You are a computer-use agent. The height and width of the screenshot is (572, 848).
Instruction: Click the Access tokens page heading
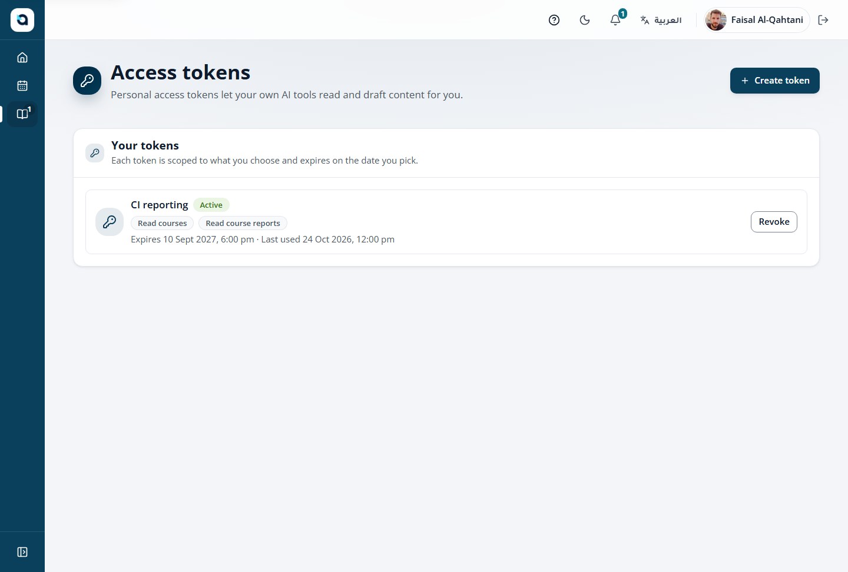tap(181, 72)
